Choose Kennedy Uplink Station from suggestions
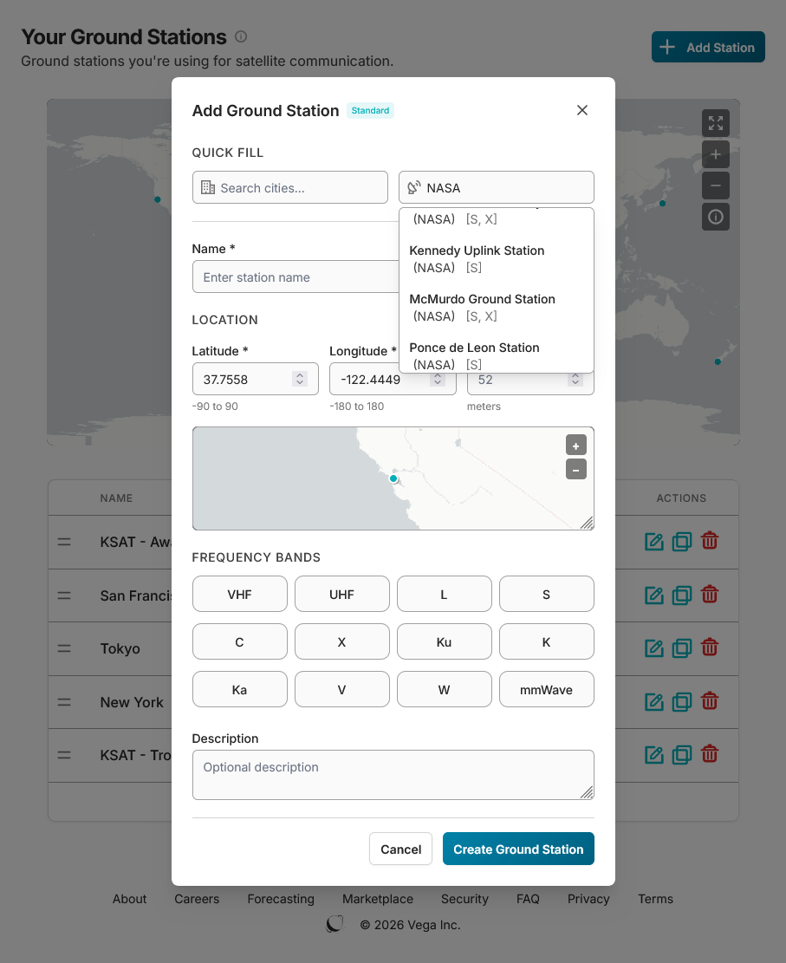786x963 pixels. [477, 258]
